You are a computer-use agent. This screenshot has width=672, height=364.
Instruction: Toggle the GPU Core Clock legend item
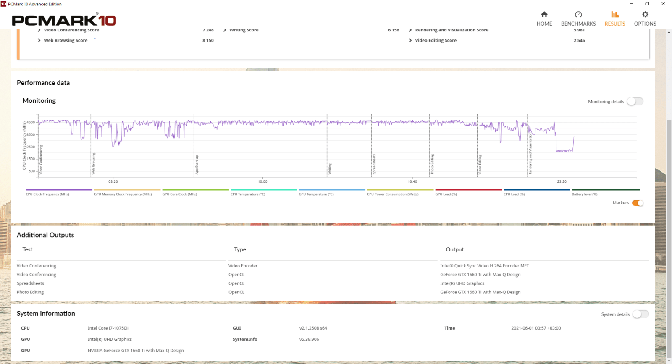tap(195, 192)
